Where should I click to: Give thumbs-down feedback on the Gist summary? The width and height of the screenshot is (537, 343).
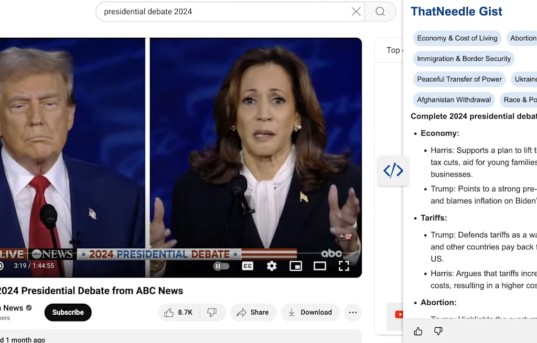pyautogui.click(x=438, y=331)
